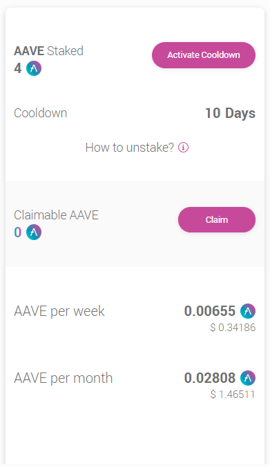This screenshot has width=270, height=467.
Task: Click the AAVE per month label
Action: [x=64, y=378]
